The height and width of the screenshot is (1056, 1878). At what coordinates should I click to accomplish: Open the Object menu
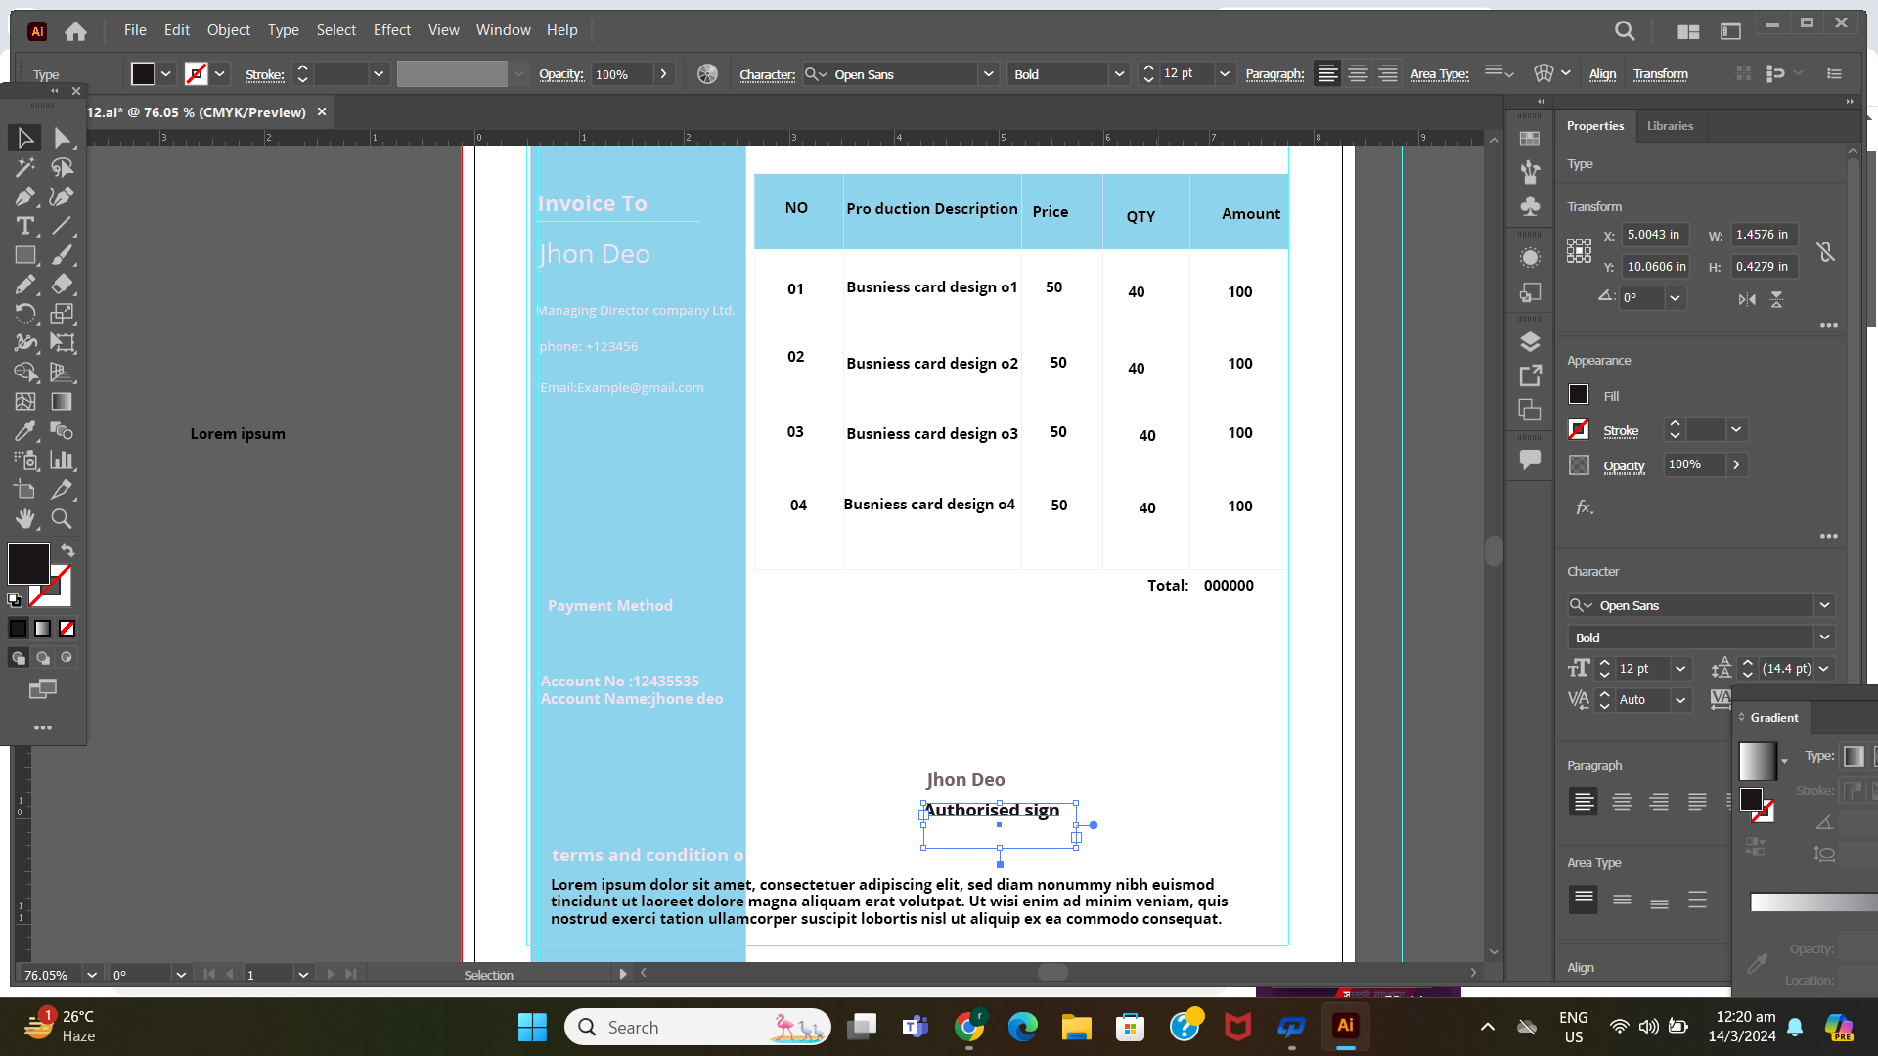click(228, 30)
